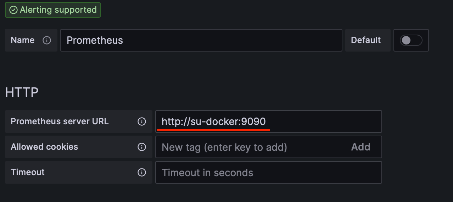Click the Timeout label
The height and width of the screenshot is (202, 453).
pos(28,172)
